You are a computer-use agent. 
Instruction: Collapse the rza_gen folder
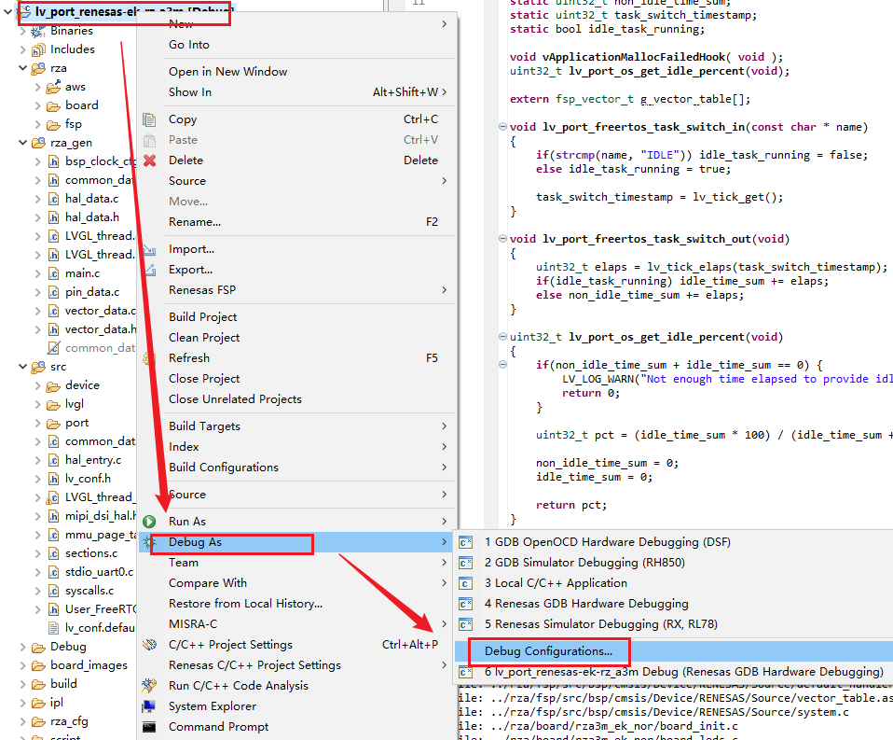pos(23,143)
